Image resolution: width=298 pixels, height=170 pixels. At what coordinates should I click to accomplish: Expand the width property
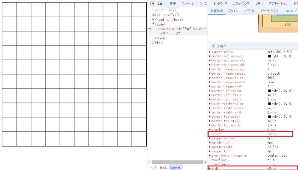(x=210, y=168)
